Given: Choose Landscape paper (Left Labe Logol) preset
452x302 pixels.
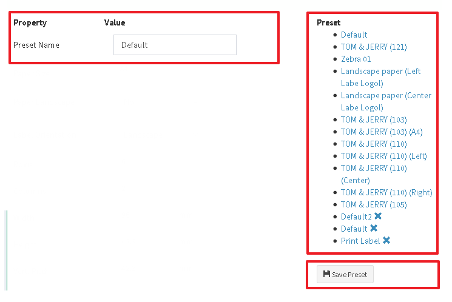Looking at the screenshot, I should [x=380, y=71].
